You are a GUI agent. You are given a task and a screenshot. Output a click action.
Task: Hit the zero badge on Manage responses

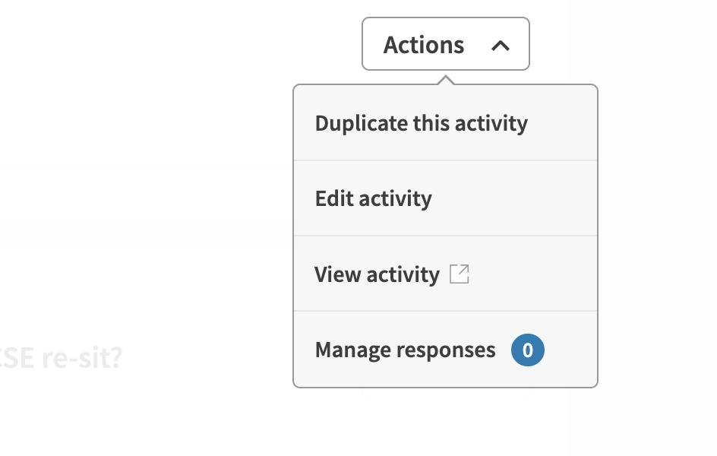(x=528, y=350)
